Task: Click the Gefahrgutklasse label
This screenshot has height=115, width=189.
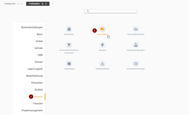Action: point(102,69)
